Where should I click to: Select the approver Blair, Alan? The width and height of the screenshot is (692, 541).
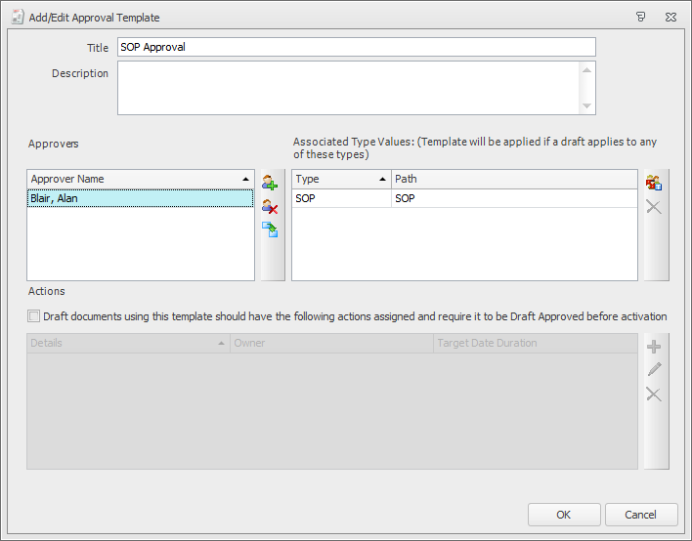tap(140, 198)
